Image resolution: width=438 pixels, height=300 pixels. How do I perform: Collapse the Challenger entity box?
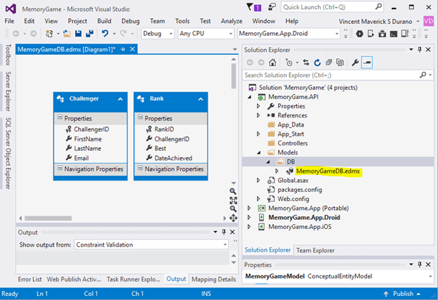pyautogui.click(x=121, y=99)
